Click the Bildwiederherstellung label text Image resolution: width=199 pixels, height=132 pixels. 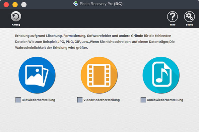tap(38, 100)
